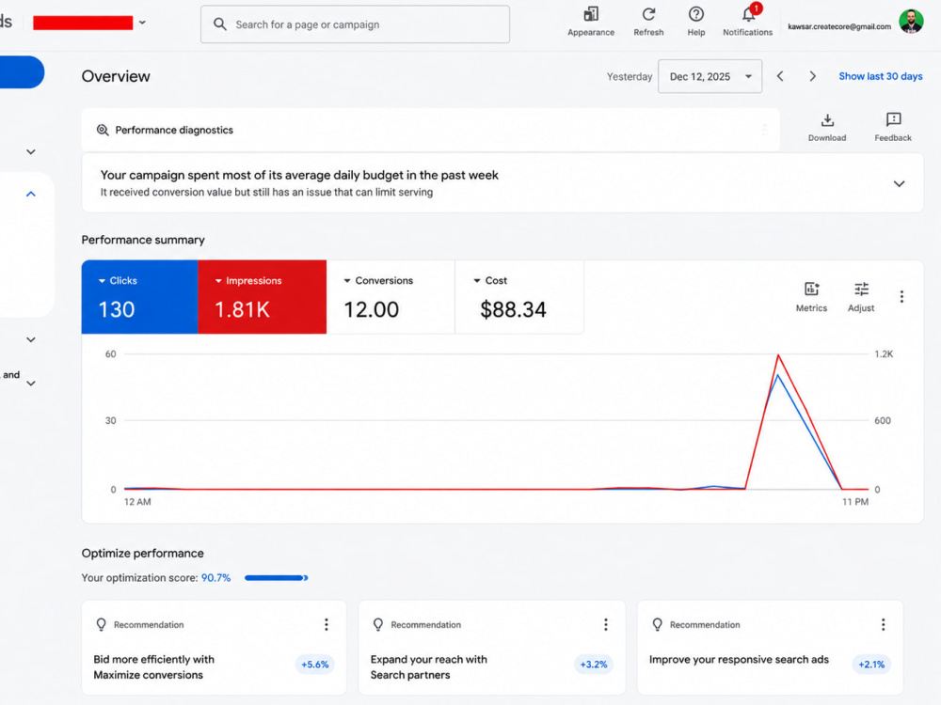The width and height of the screenshot is (941, 705).
Task: Click lightbulb icon on Search partners card
Action: pos(378,625)
